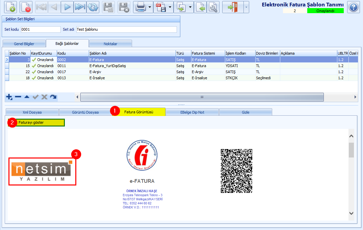This screenshot has height=230, width=363.
Task: Add a grid row with the plus icon
Action: click(9, 97)
